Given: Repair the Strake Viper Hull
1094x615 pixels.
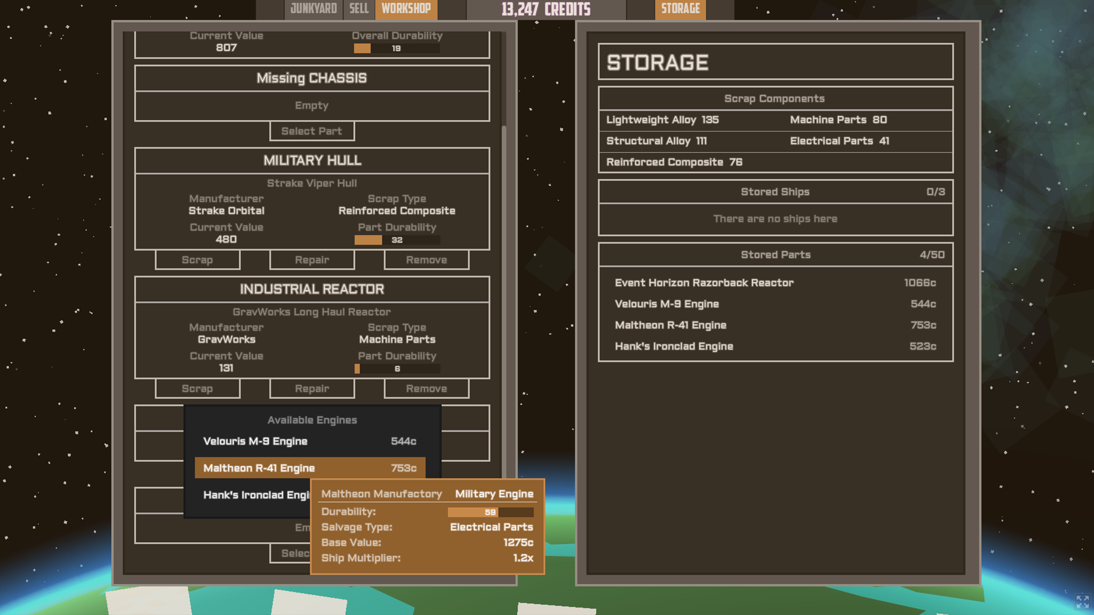Looking at the screenshot, I should 312,260.
